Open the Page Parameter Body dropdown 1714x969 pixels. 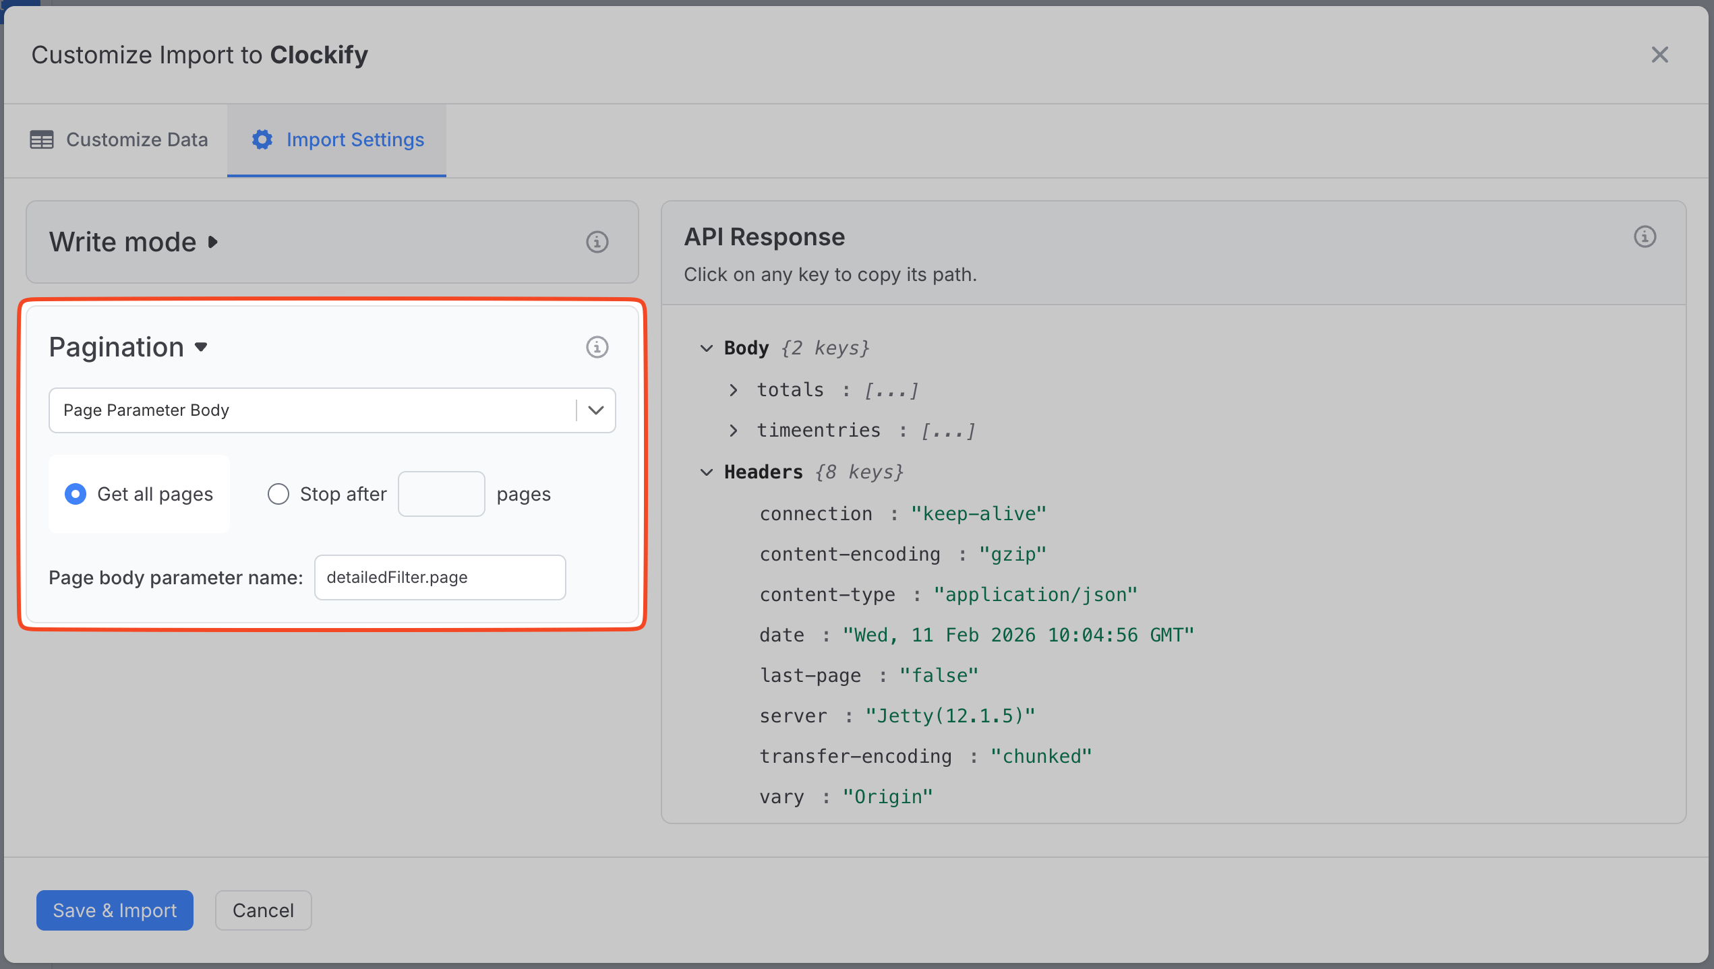coord(595,410)
